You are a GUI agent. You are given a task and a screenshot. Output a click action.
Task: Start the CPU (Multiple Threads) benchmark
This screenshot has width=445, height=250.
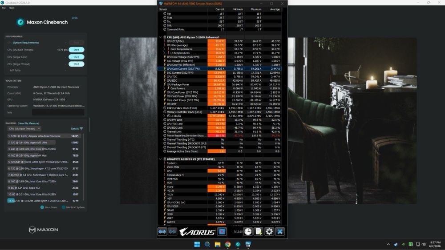tap(77, 50)
